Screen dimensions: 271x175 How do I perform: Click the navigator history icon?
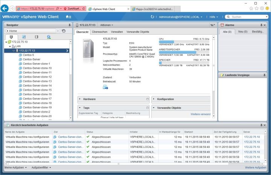64,31
